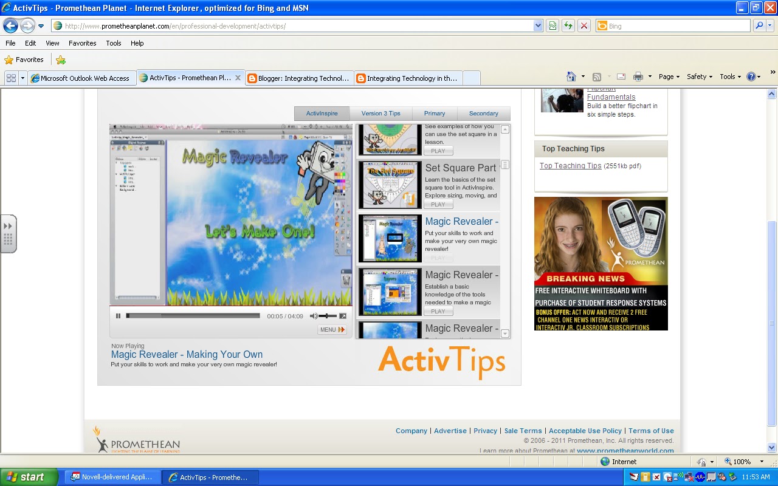778x486 pixels.
Task: Open the Page command menu
Action: click(669, 77)
